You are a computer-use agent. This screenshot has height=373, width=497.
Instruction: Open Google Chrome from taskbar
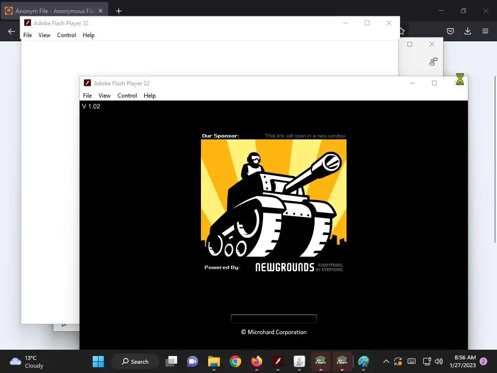[235, 361]
